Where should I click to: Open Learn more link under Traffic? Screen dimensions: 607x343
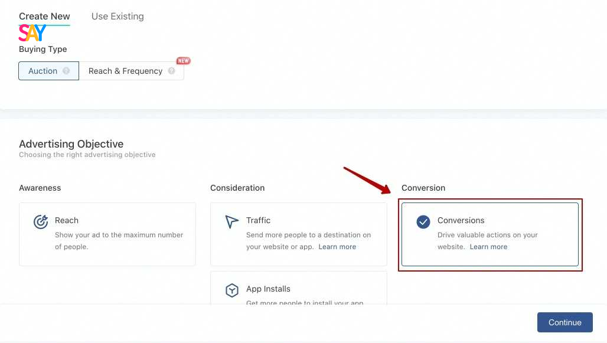pyautogui.click(x=337, y=247)
